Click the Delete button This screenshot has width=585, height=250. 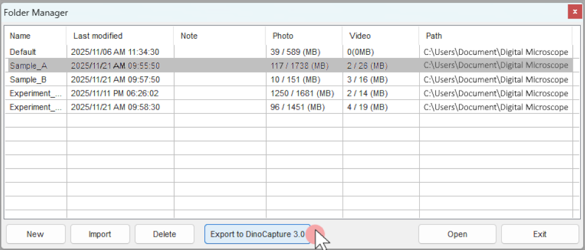(165, 234)
